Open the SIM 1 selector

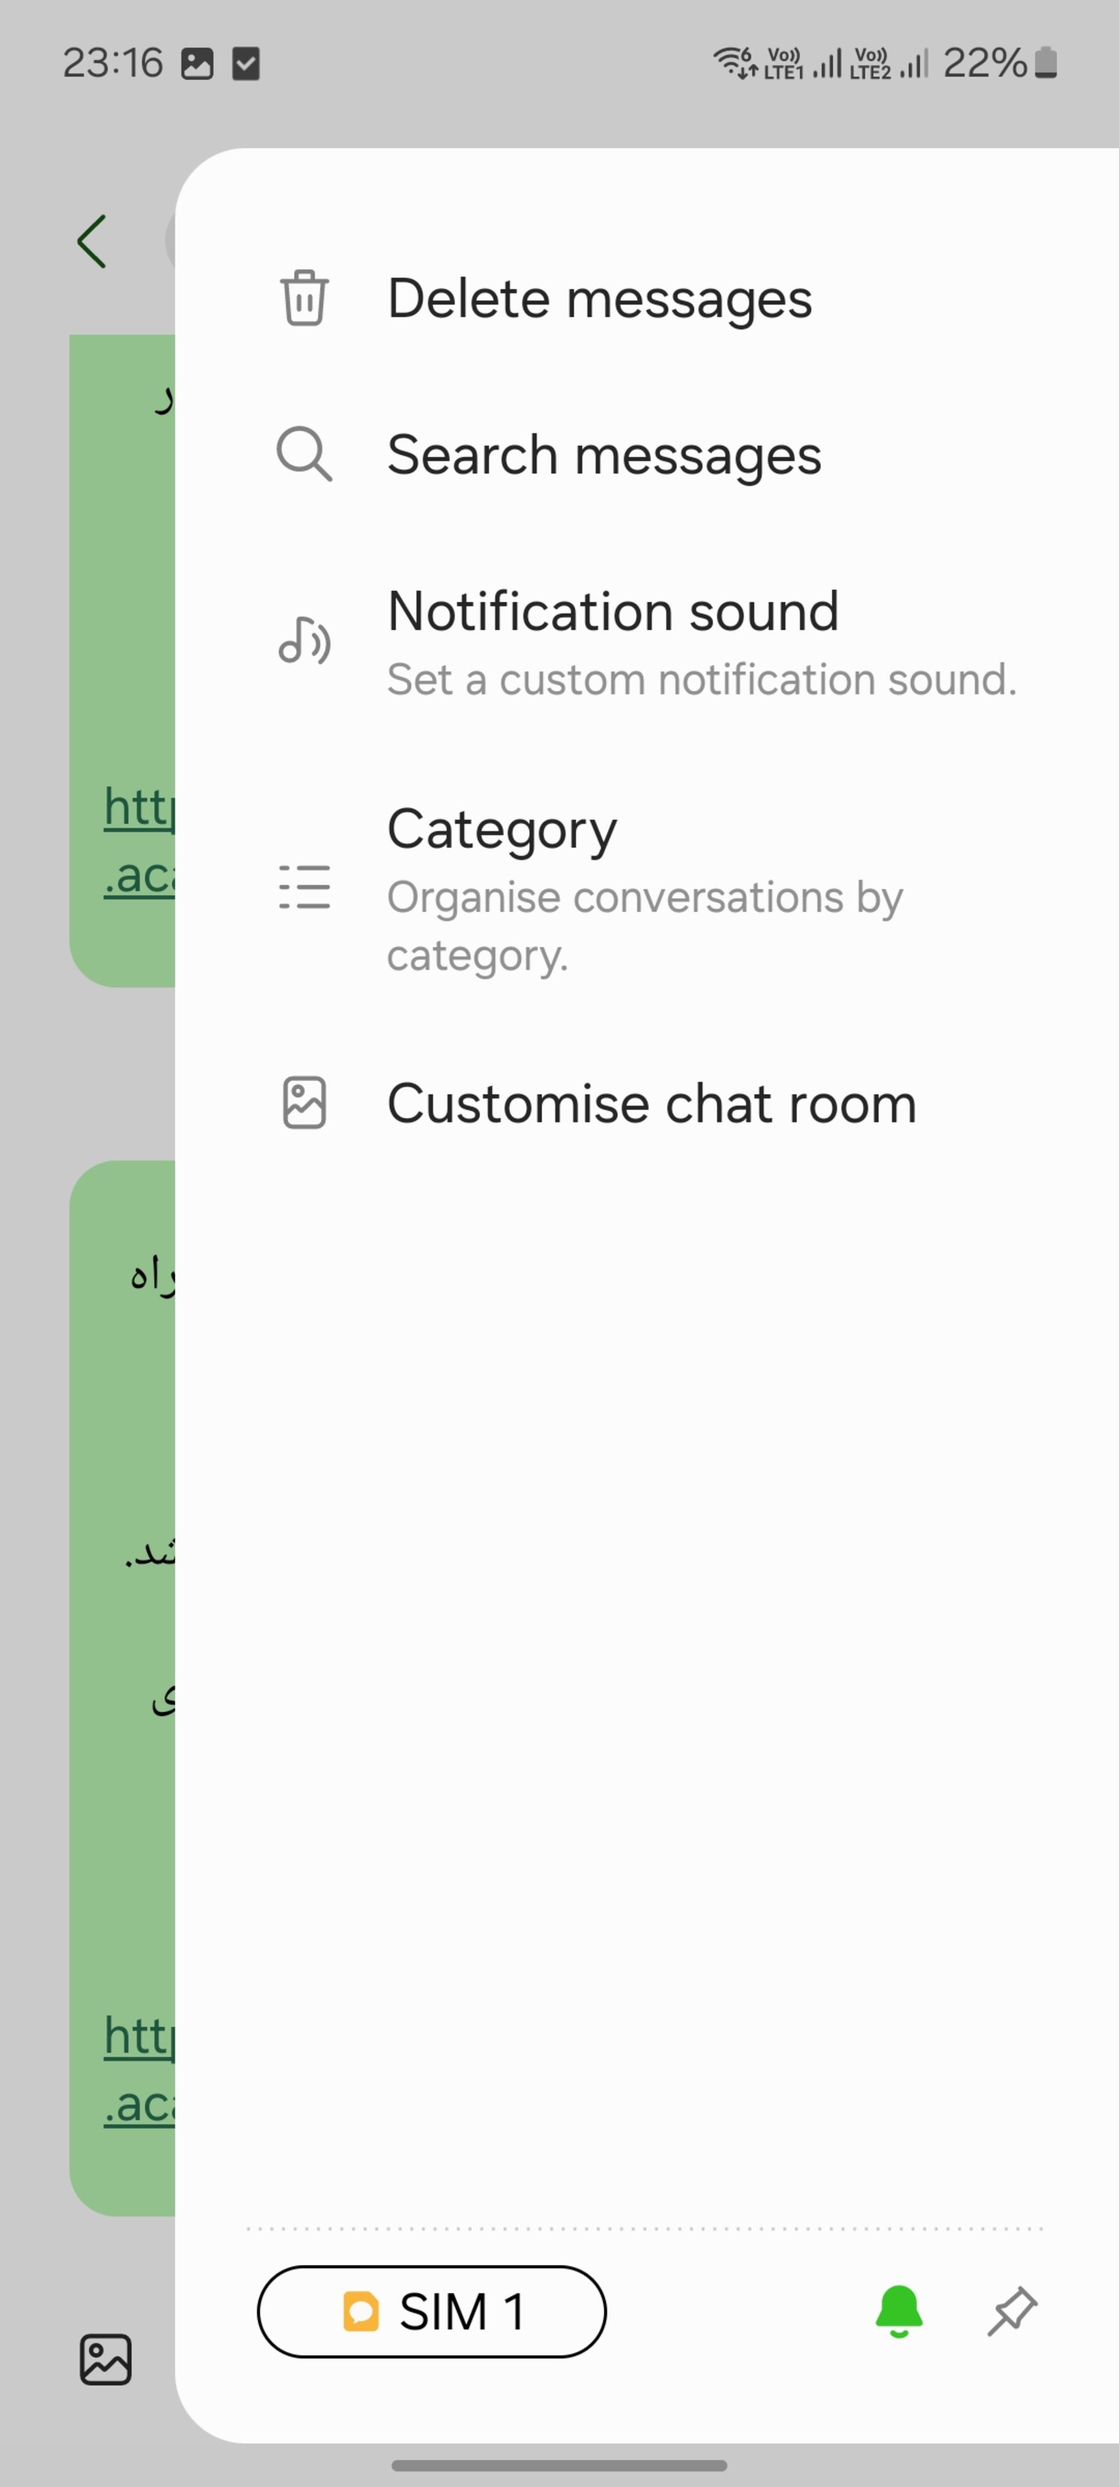432,2312
